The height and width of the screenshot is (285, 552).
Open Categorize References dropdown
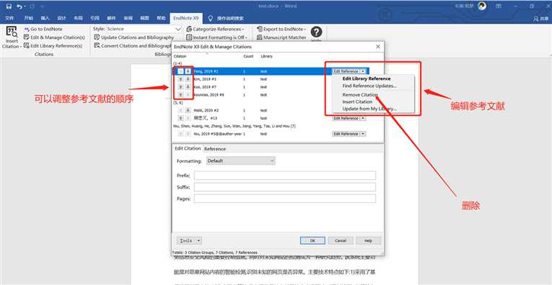215,29
